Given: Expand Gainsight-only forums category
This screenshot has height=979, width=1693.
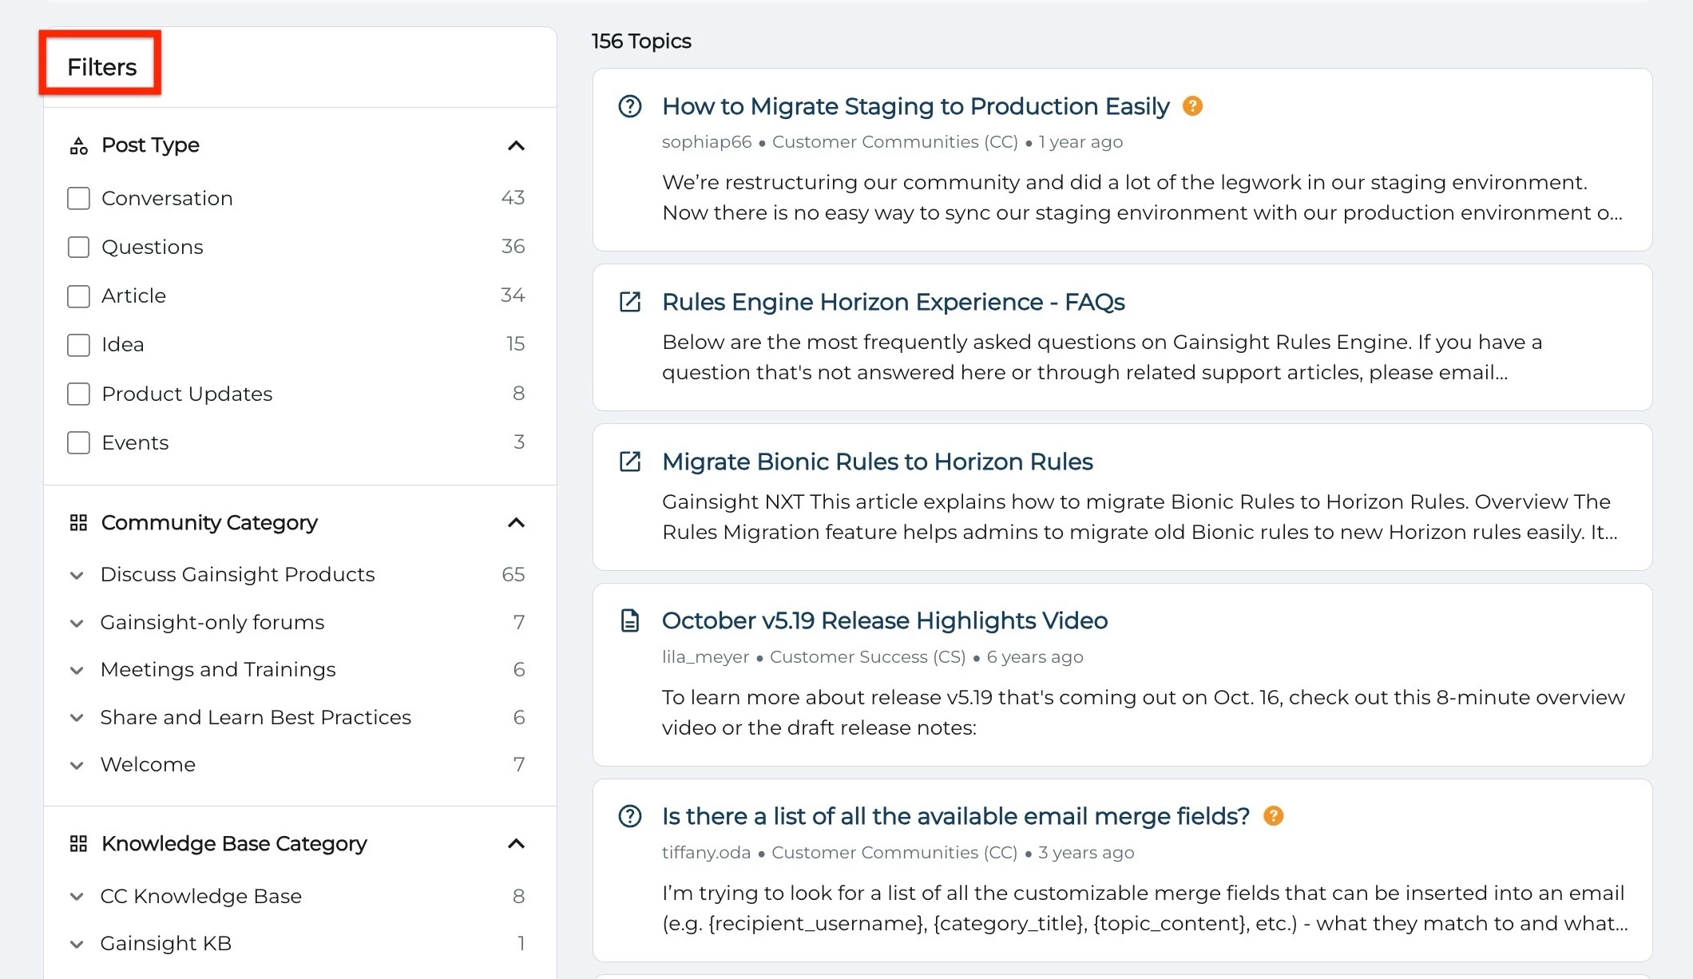Looking at the screenshot, I should click(x=77, y=623).
